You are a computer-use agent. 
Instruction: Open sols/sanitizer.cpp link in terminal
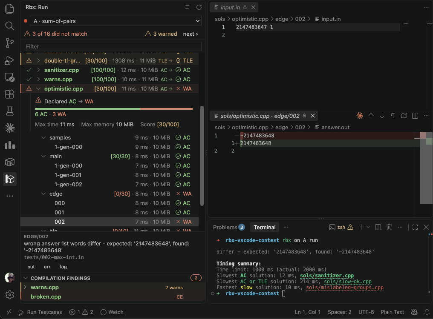(x=327, y=276)
